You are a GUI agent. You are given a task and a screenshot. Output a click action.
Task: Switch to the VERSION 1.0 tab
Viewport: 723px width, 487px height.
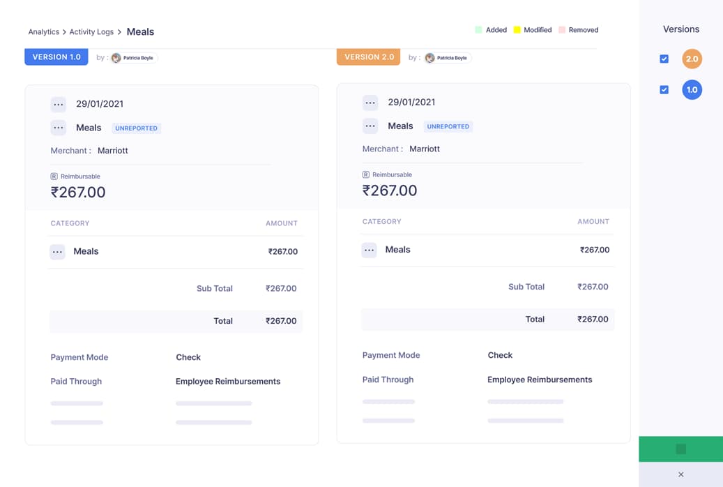point(56,57)
